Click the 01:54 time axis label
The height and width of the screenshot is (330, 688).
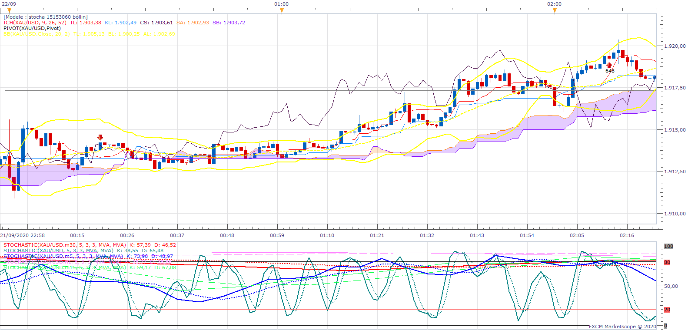click(527, 235)
